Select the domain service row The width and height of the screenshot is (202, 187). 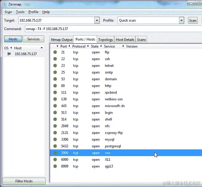tap(126, 79)
